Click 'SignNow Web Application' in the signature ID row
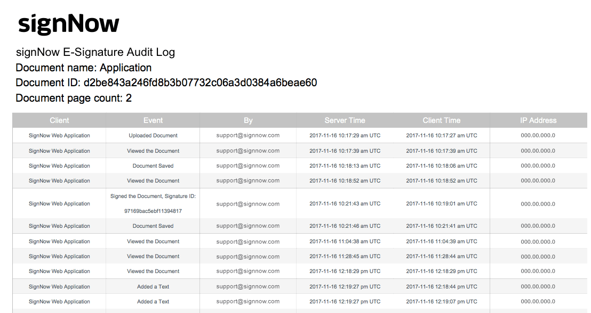 (59, 203)
